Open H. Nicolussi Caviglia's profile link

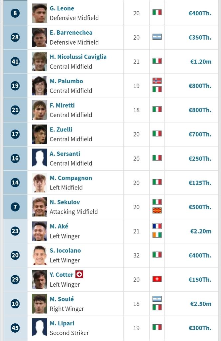pyautogui.click(x=78, y=57)
